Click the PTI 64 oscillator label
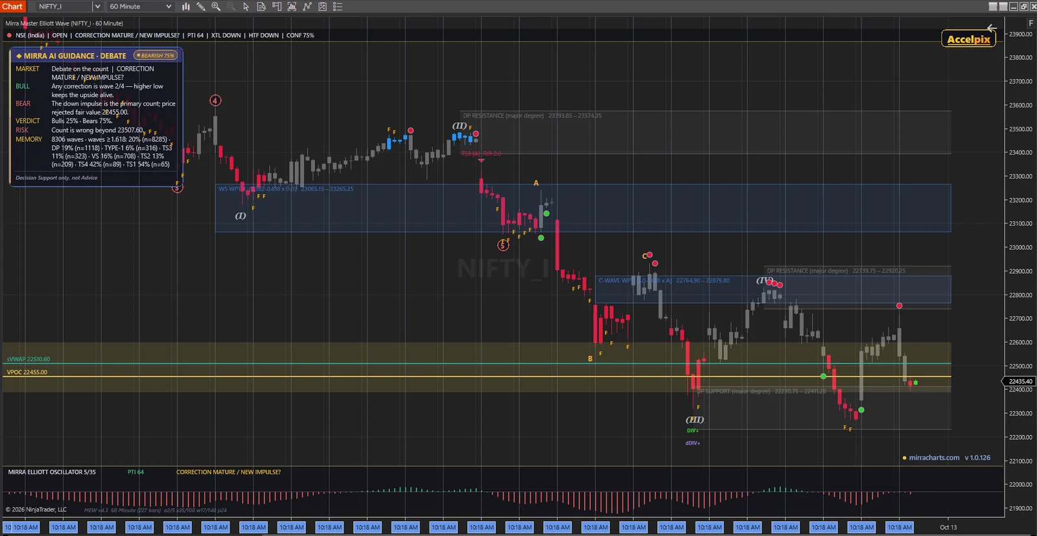 (x=135, y=472)
